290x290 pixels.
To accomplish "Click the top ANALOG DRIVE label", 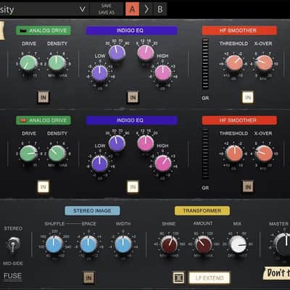I will tap(43, 30).
